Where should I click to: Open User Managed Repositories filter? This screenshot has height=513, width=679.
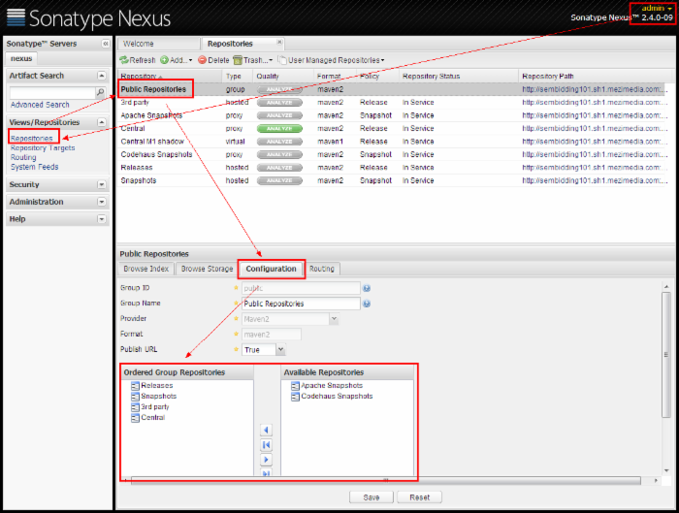pos(332,60)
